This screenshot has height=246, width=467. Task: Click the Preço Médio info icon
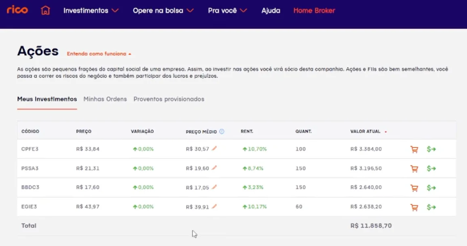222,131
